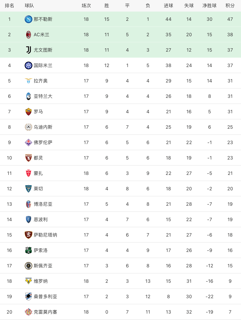The image size is (241, 320).
Task: Click the Atalanta crest icon
Action: (x=29, y=96)
